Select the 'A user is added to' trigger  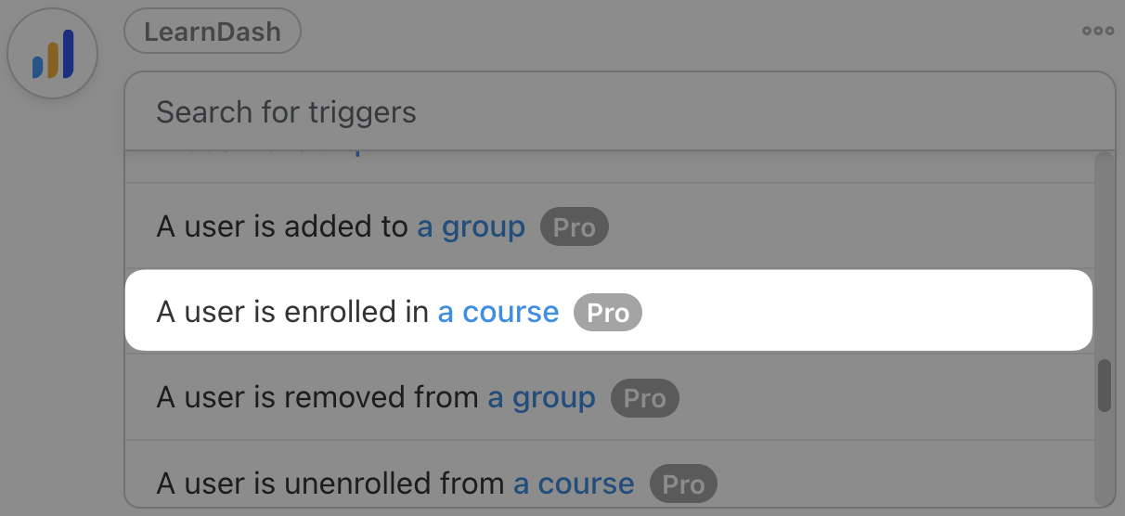pyautogui.click(x=281, y=227)
